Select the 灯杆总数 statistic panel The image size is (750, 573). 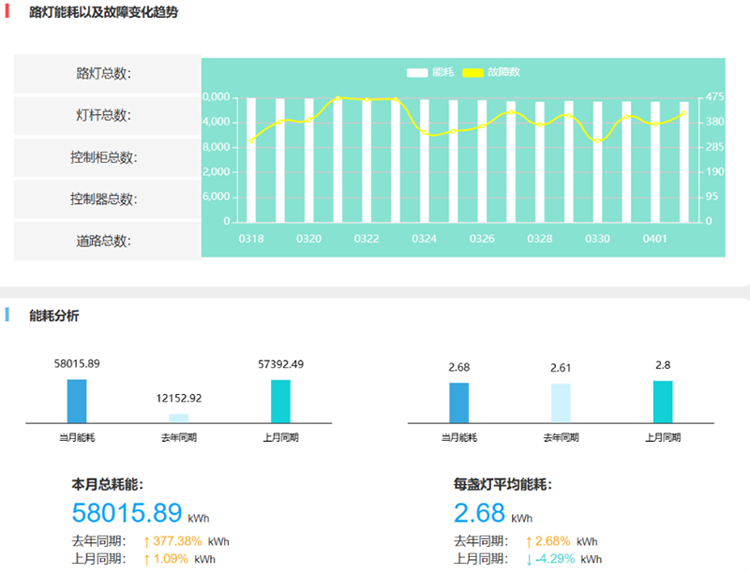(103, 114)
